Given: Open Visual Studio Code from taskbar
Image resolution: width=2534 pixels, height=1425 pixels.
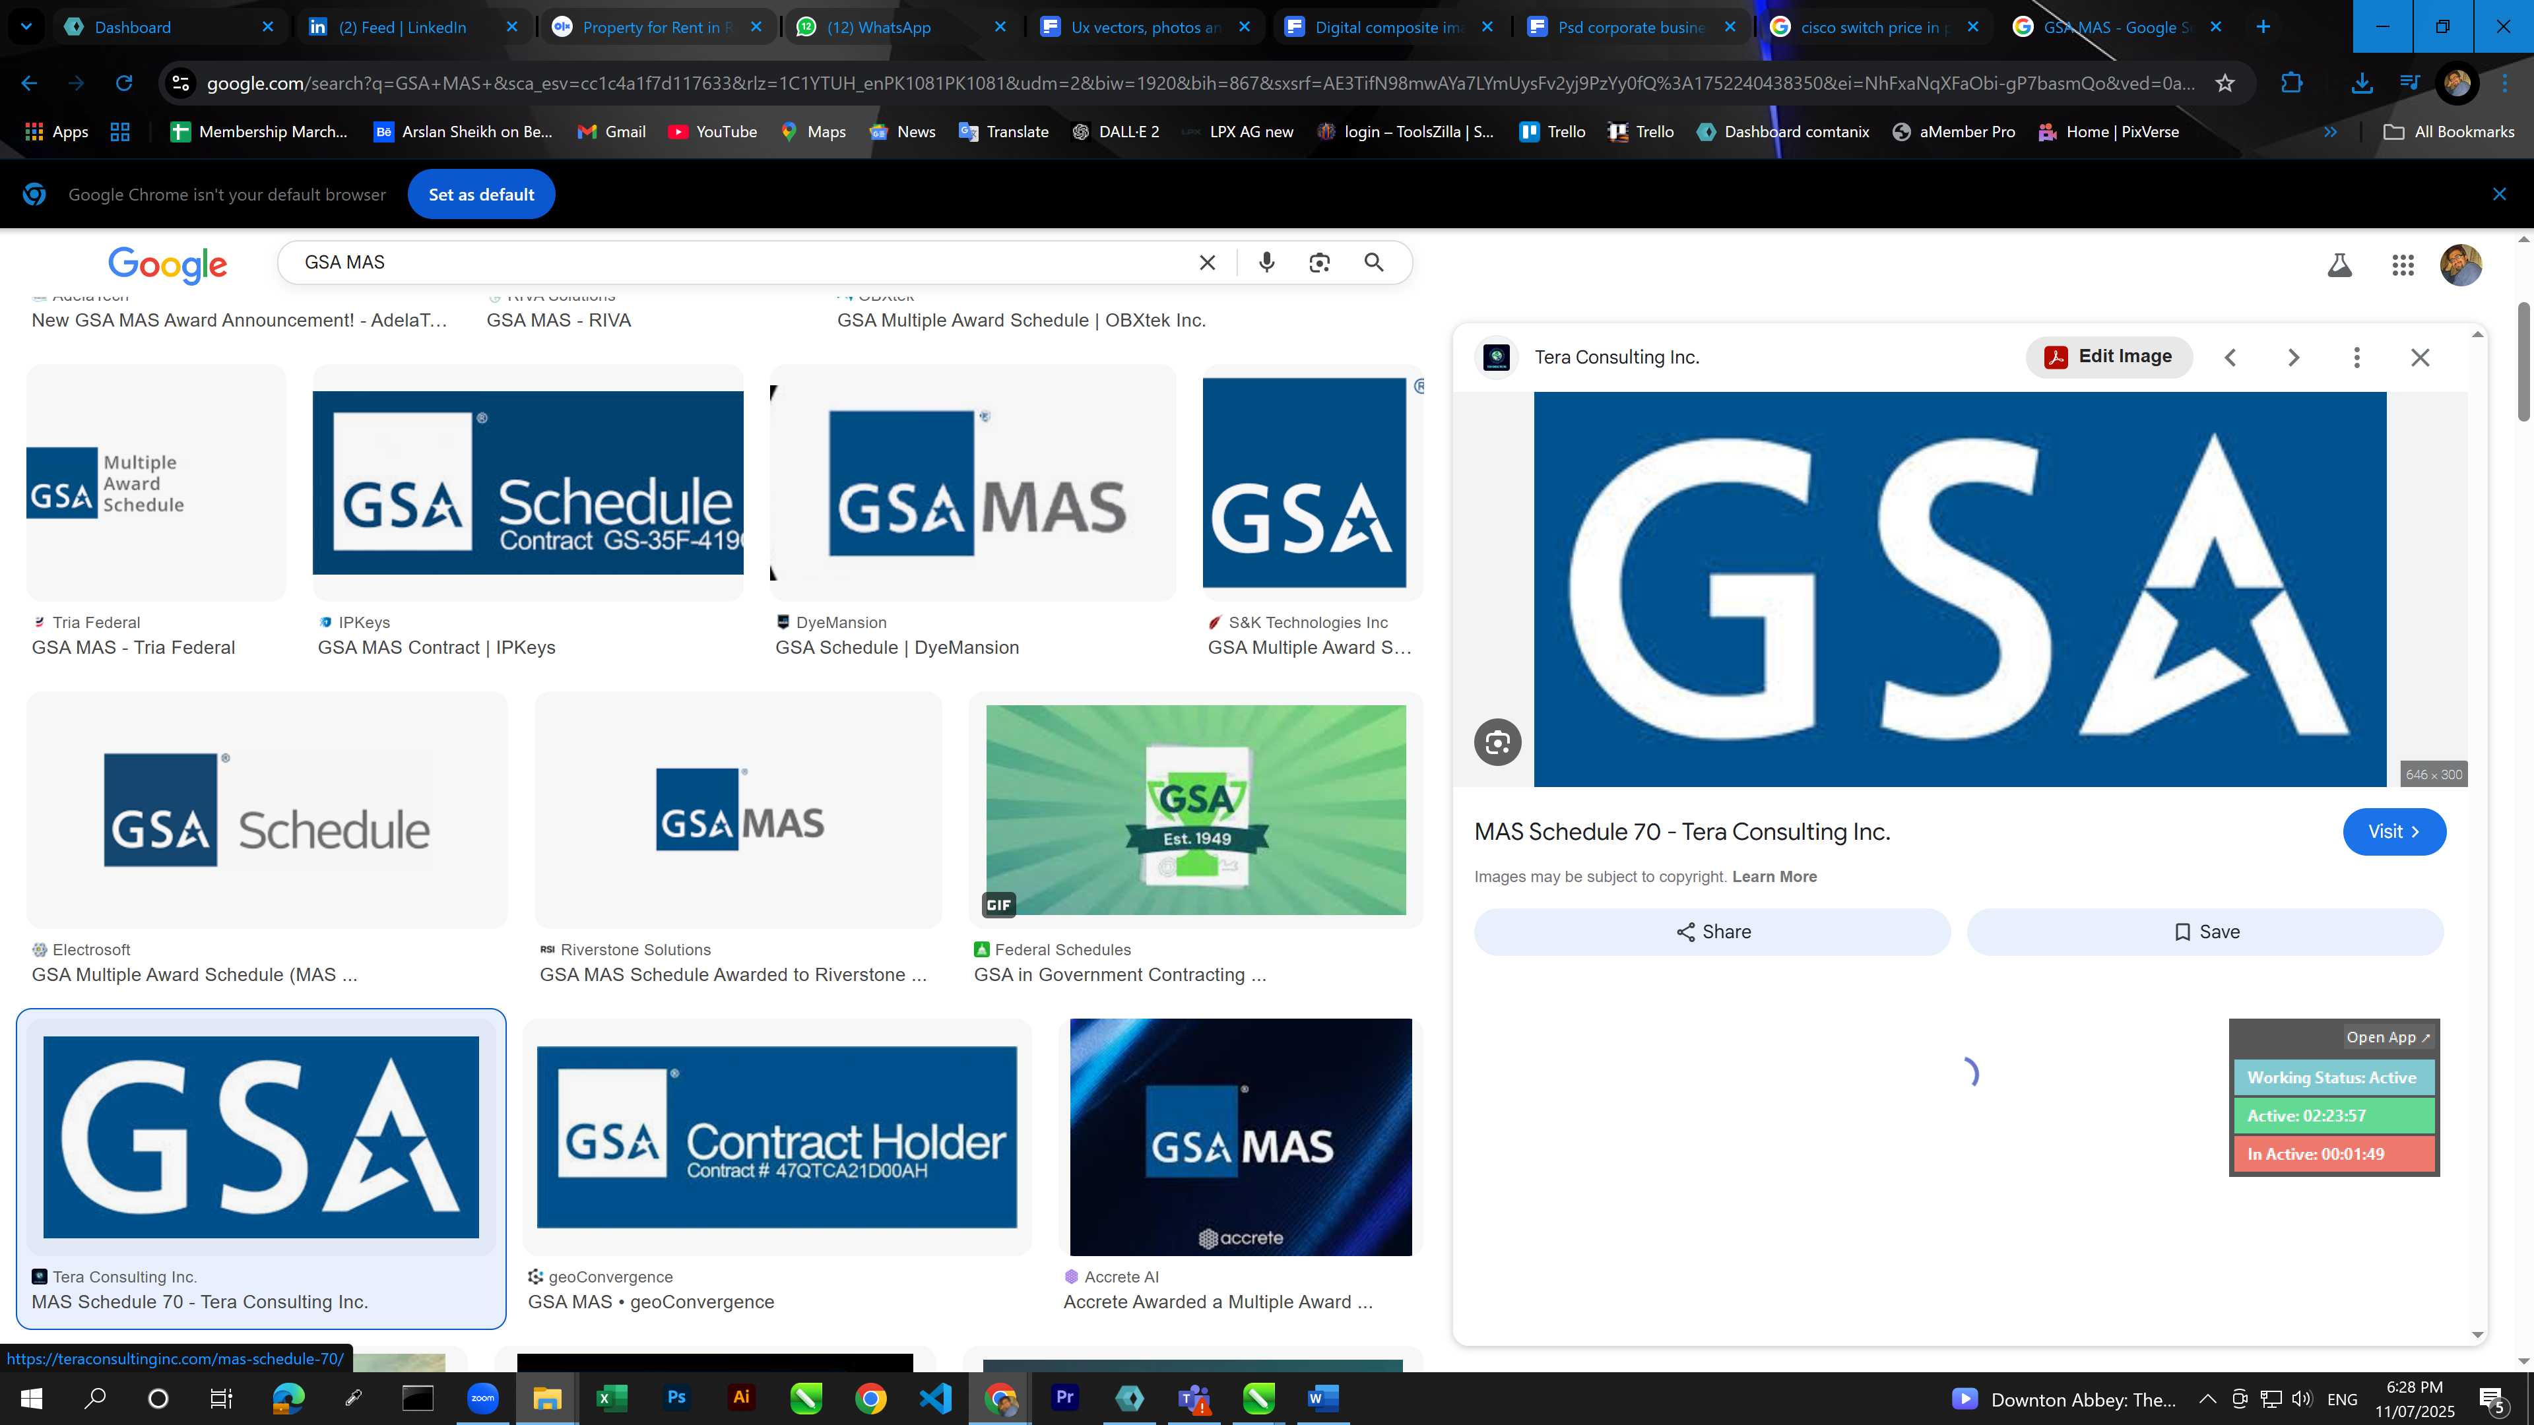Looking at the screenshot, I should tap(936, 1397).
